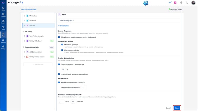Click the Writing Skills Survey icon

tap(27, 41)
